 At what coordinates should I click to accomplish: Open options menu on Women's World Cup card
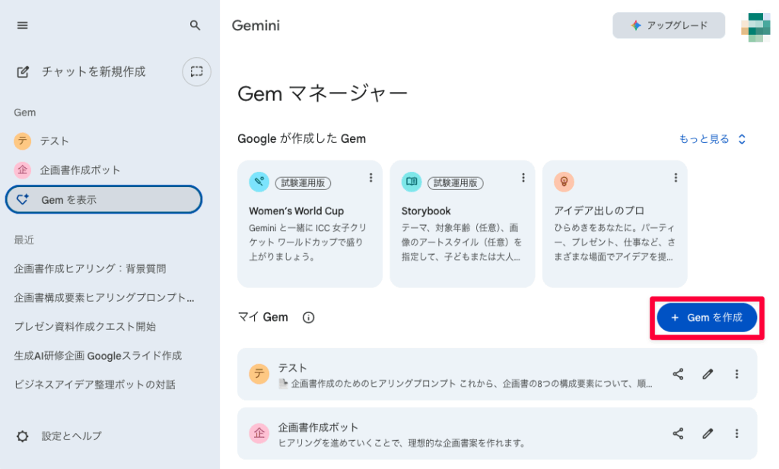370,177
